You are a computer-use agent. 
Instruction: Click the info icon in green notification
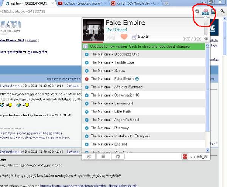(86, 47)
